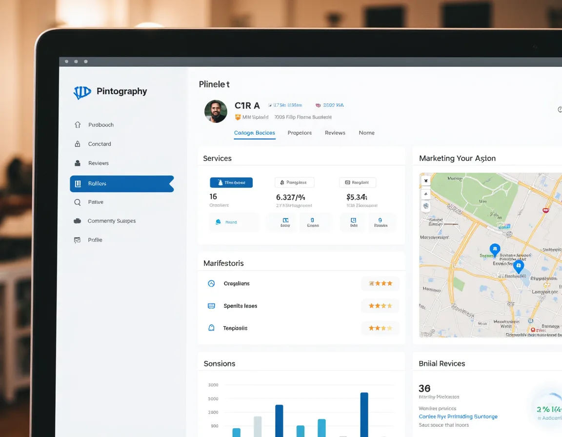Open Corilee Flye Primuding Suntonge link
The image size is (562, 437).
click(458, 416)
